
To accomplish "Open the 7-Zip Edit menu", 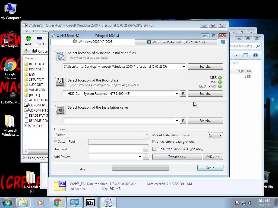I will 36,31.
